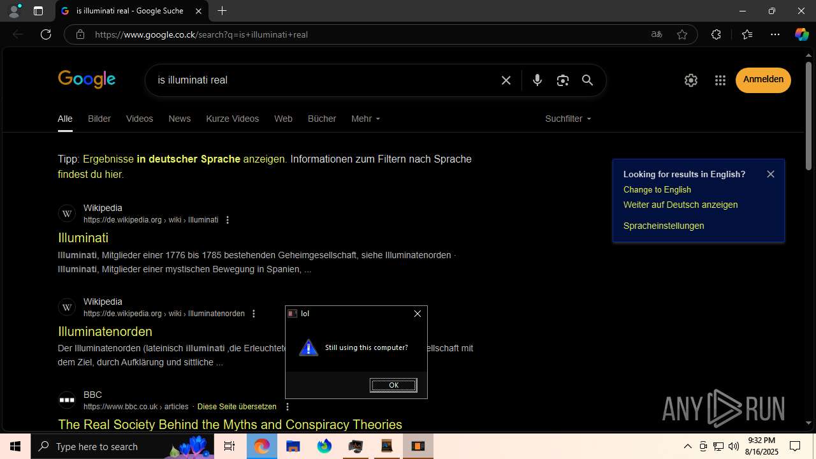The image size is (816, 459).
Task: Open Edge Settings and more menu
Action: pos(775,34)
